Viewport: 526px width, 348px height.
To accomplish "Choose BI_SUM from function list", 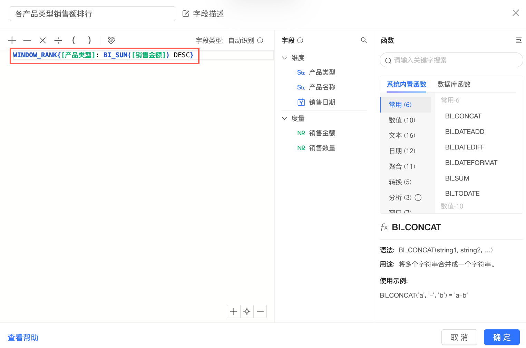I will (x=457, y=178).
